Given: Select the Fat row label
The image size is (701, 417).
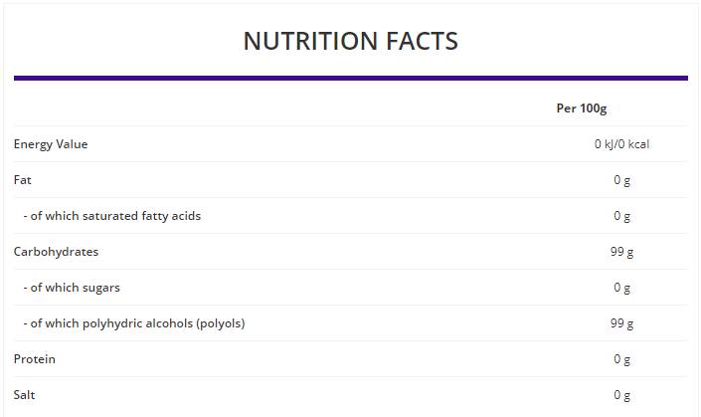Looking at the screenshot, I should click(22, 180).
